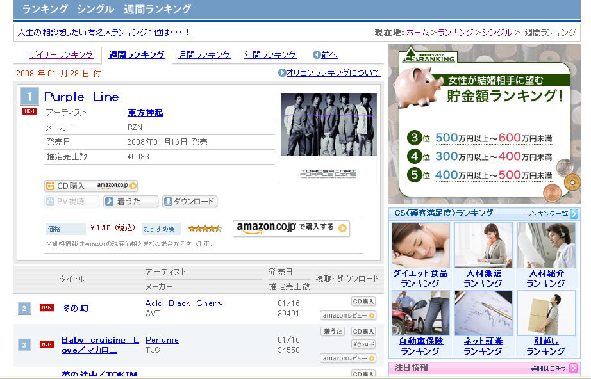Go to ホーム in the breadcrumb
The height and width of the screenshot is (379, 591).
click(418, 33)
